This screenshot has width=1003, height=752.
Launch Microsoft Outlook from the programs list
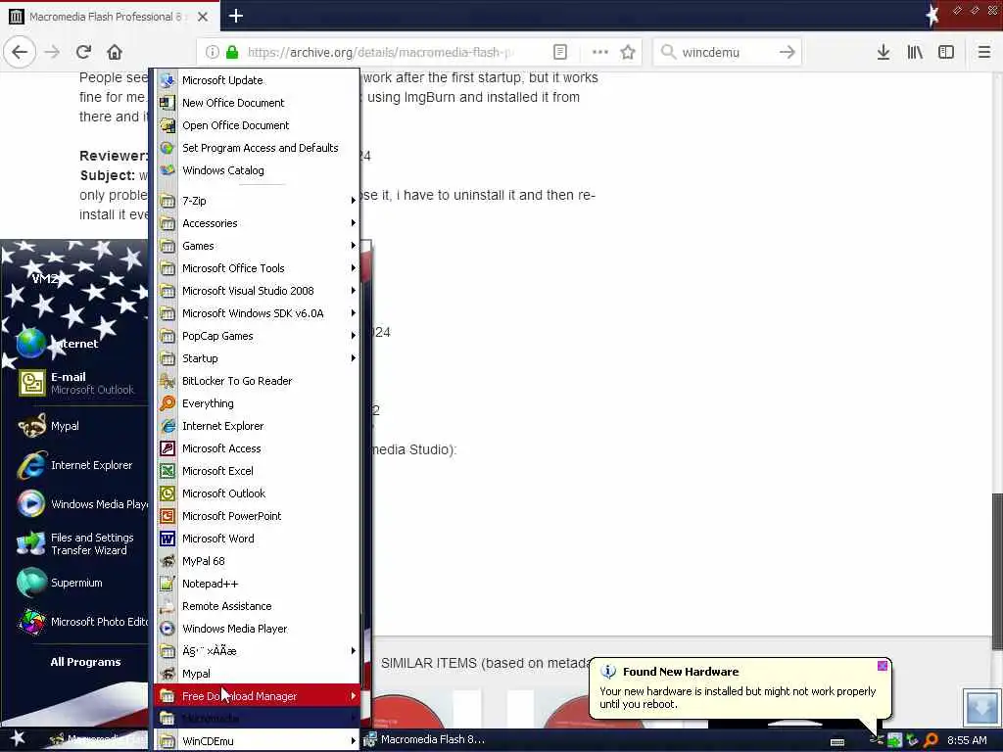pos(256,493)
